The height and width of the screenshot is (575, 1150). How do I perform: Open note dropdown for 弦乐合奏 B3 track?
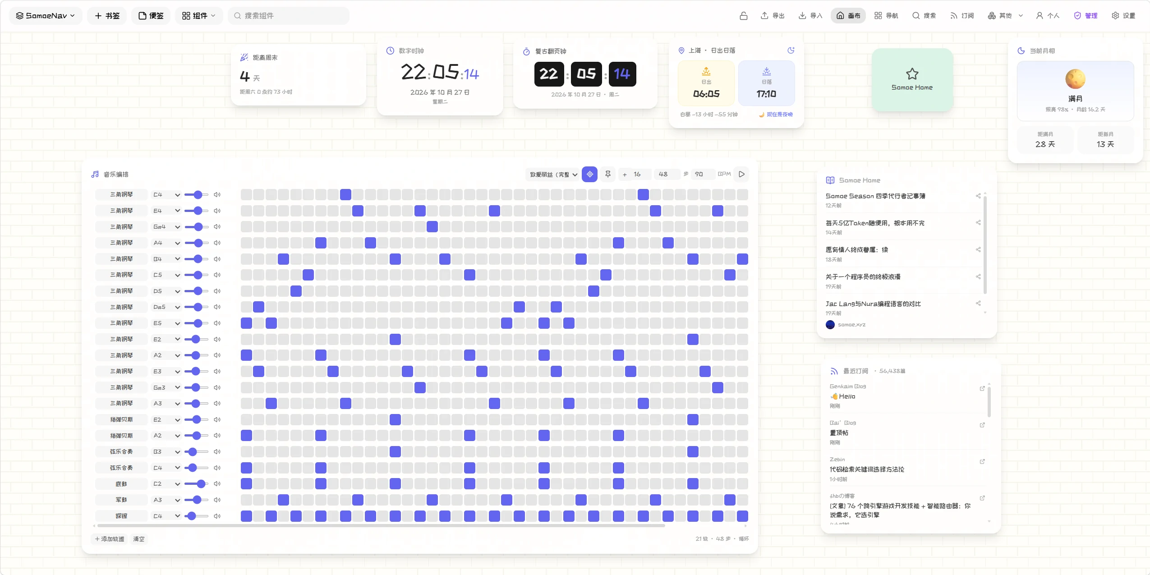tap(166, 452)
